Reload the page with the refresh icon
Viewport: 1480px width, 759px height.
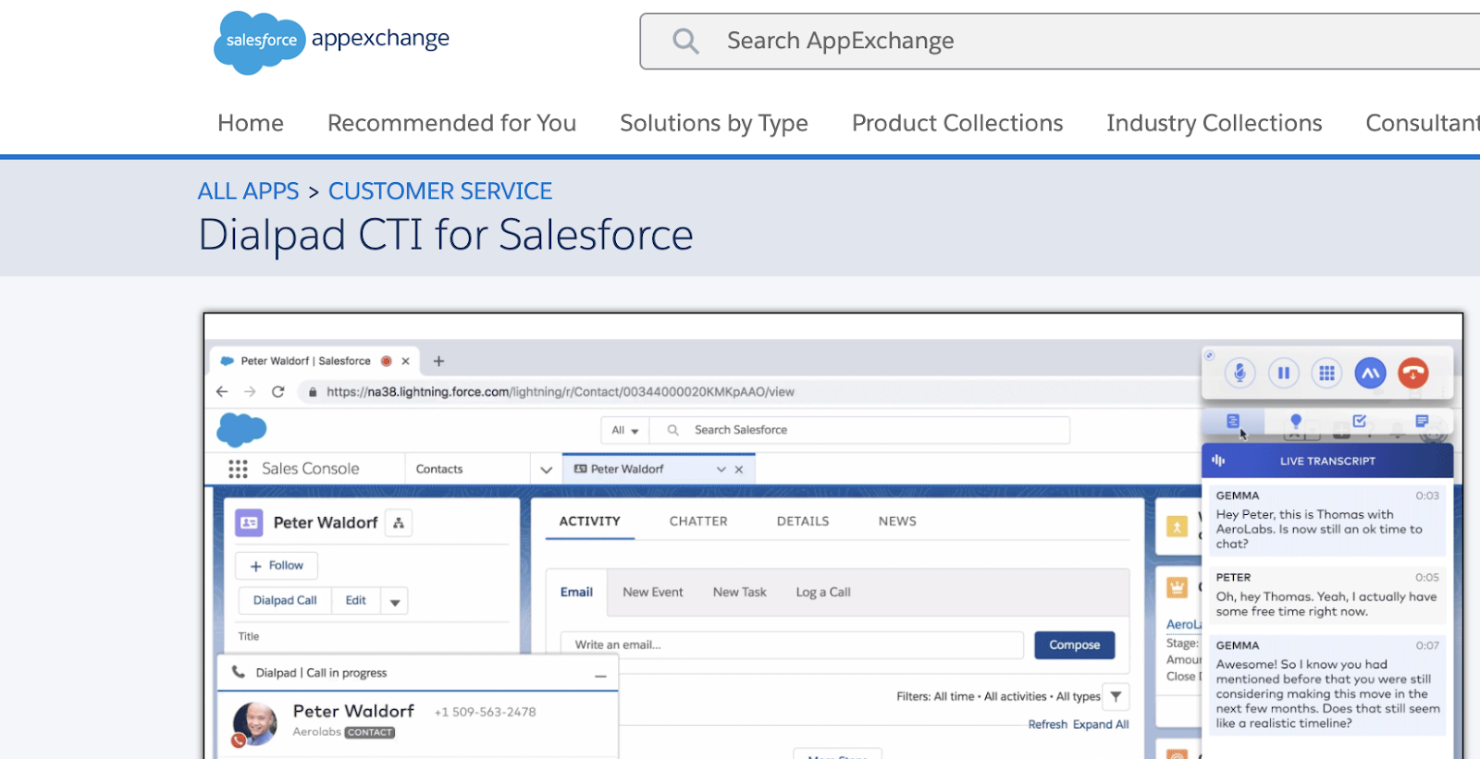[x=277, y=392]
